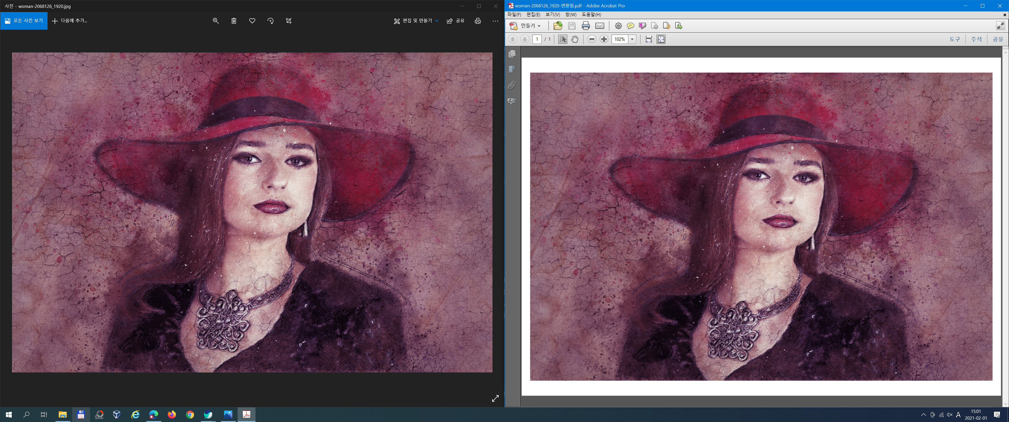Screen dimensions: 1009x422
Task: Open the 102% zoom level dropdown
Action: 632,39
